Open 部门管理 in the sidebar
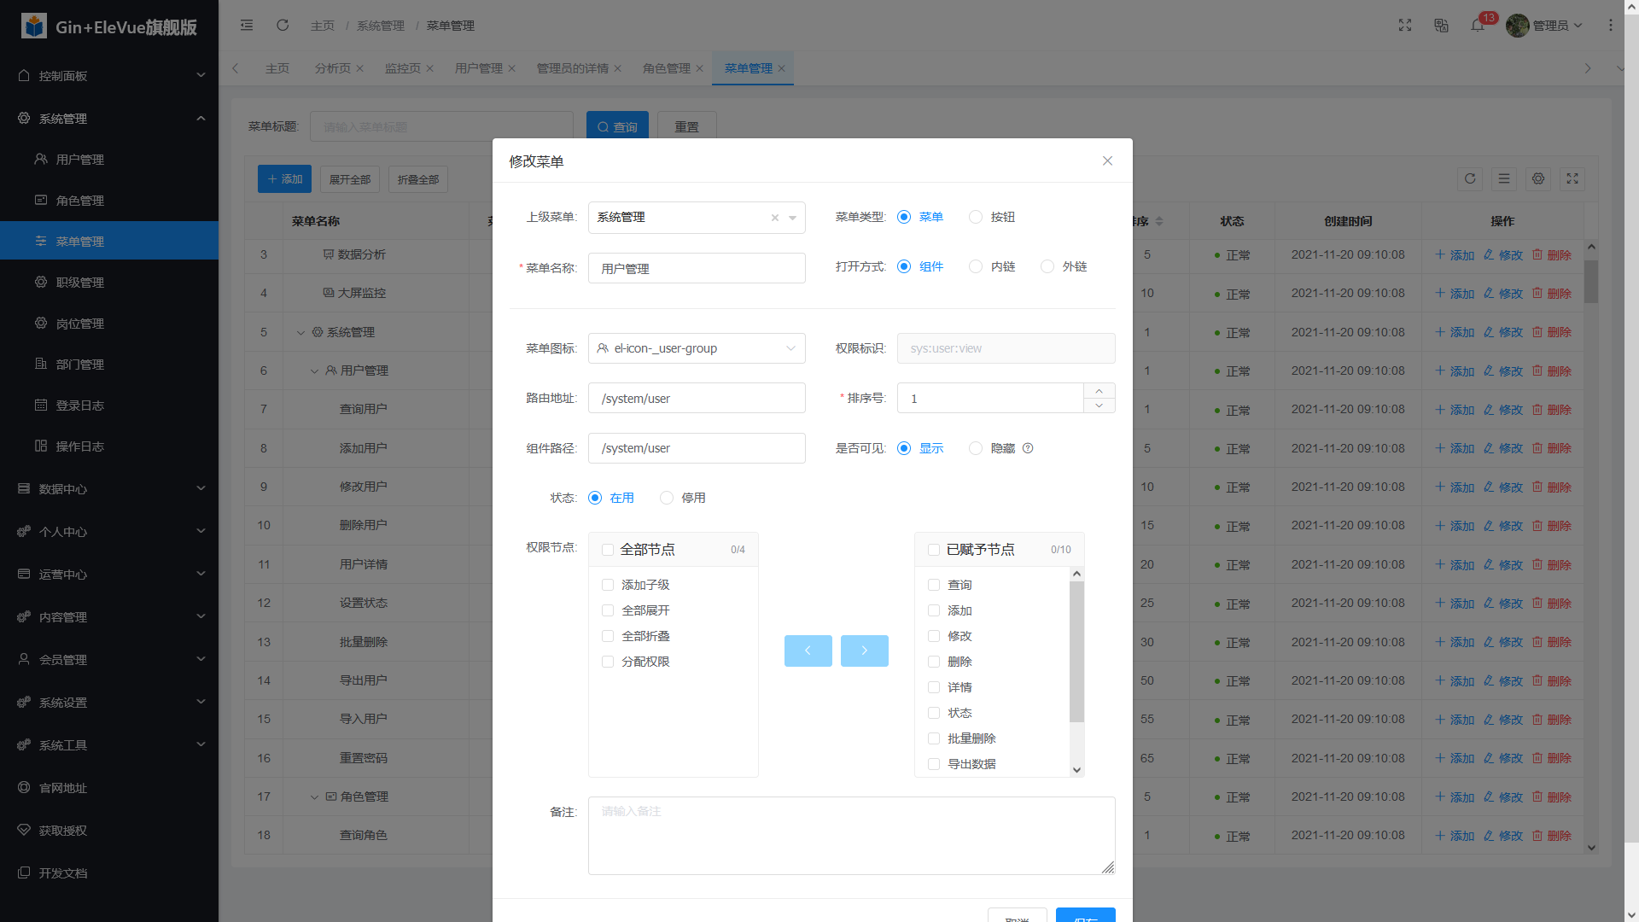 tap(79, 365)
